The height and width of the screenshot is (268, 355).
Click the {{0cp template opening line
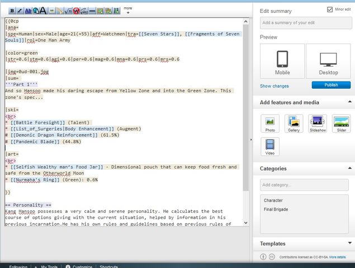[12, 21]
